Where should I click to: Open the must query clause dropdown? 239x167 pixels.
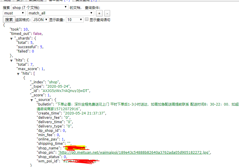coord(14,13)
